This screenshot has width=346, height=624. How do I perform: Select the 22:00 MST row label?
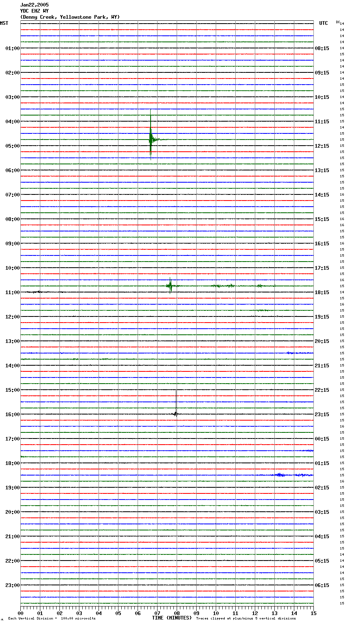click(x=13, y=561)
